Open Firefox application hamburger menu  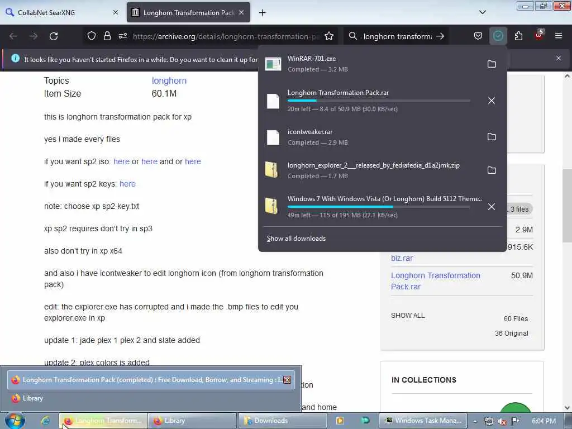tap(559, 36)
